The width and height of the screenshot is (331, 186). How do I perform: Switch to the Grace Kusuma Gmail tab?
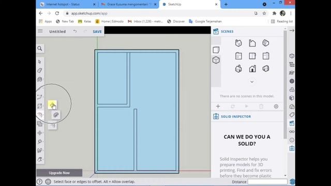[129, 4]
